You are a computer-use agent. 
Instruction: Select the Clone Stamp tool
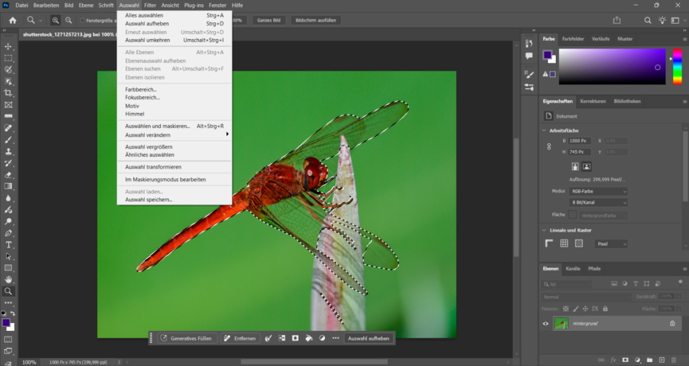click(8, 151)
